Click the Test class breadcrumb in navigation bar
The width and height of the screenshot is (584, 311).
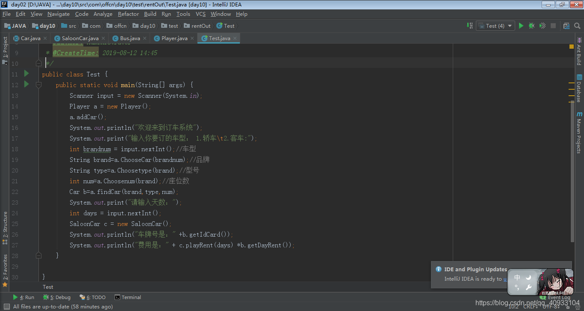tap(226, 26)
